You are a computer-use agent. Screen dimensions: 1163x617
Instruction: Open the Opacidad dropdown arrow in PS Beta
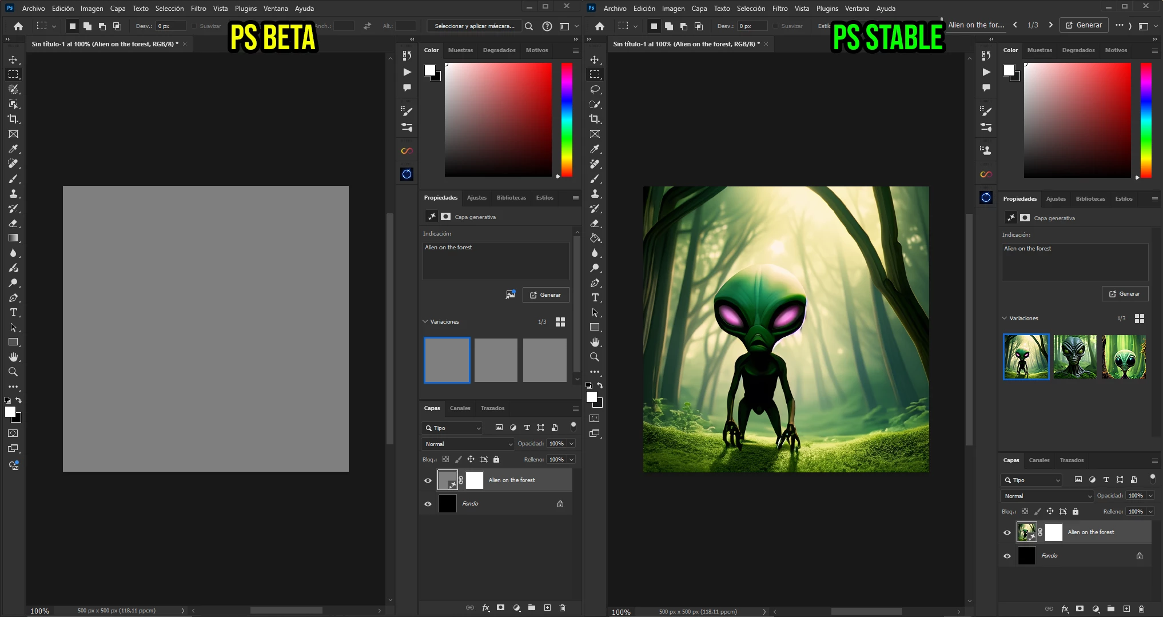pyautogui.click(x=571, y=443)
